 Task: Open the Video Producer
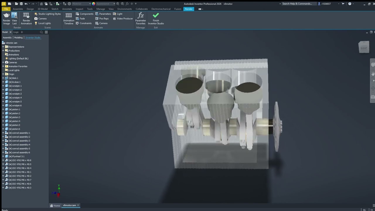[123, 18]
